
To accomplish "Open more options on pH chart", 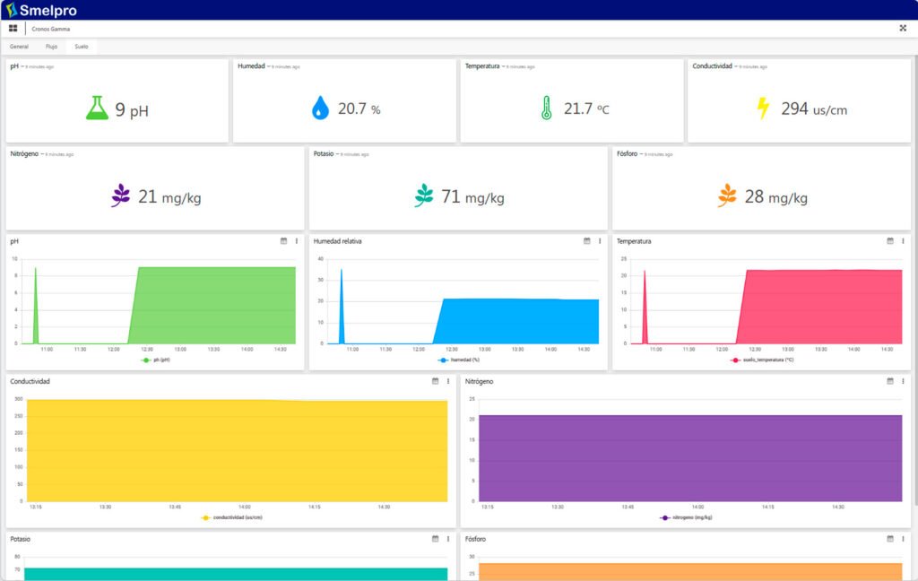I will [x=297, y=241].
